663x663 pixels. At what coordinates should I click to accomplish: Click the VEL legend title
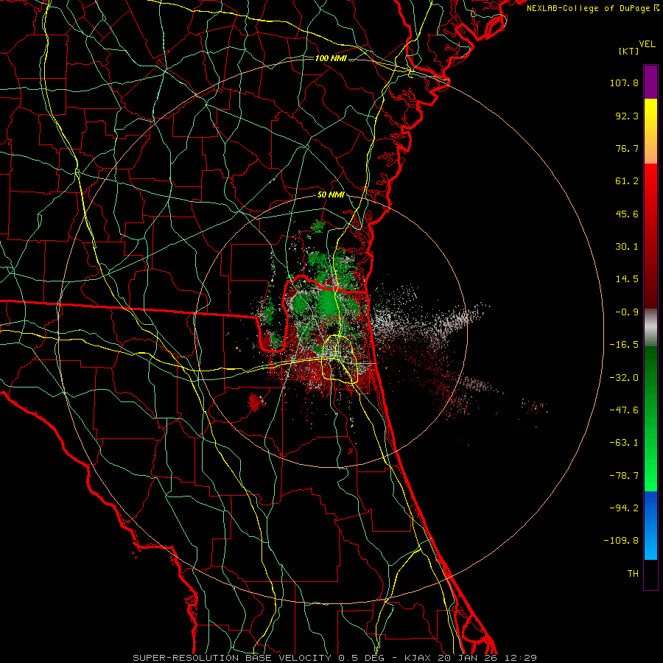coord(647,44)
